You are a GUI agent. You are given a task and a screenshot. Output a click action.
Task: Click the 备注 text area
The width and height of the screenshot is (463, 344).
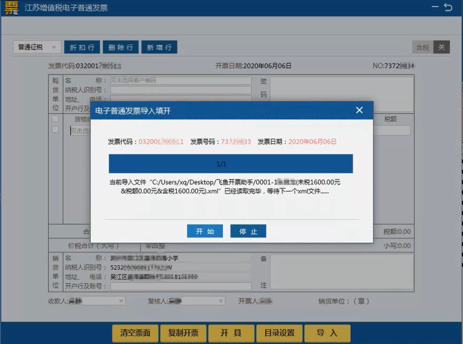[342, 272]
